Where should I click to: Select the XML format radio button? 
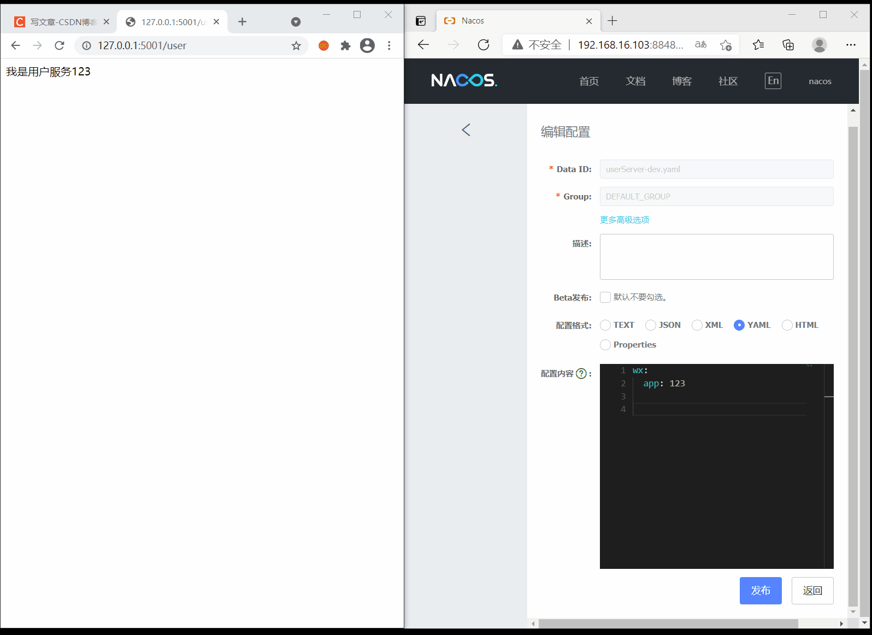697,325
